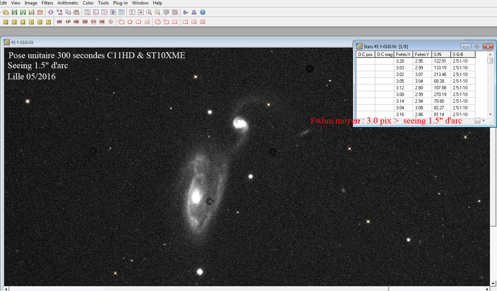The width and height of the screenshot is (497, 291).
Task: Click the MK toolbar icon
Action: click(76, 22)
